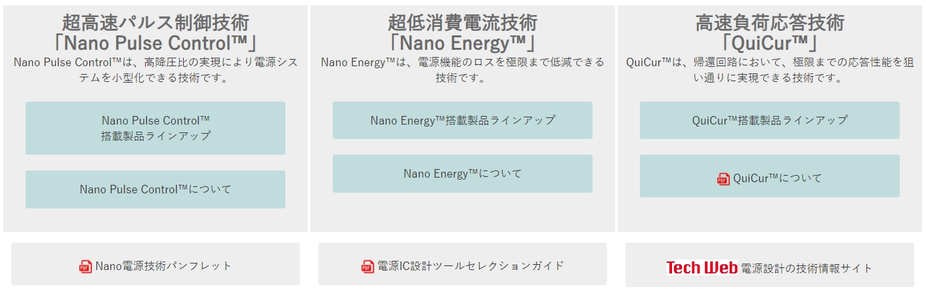Click the 「QuiCur™」 title text

(x=769, y=43)
